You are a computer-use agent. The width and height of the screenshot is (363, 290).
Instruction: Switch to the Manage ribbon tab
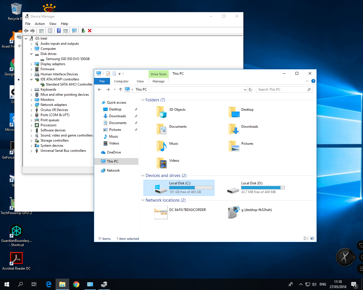pyautogui.click(x=158, y=81)
